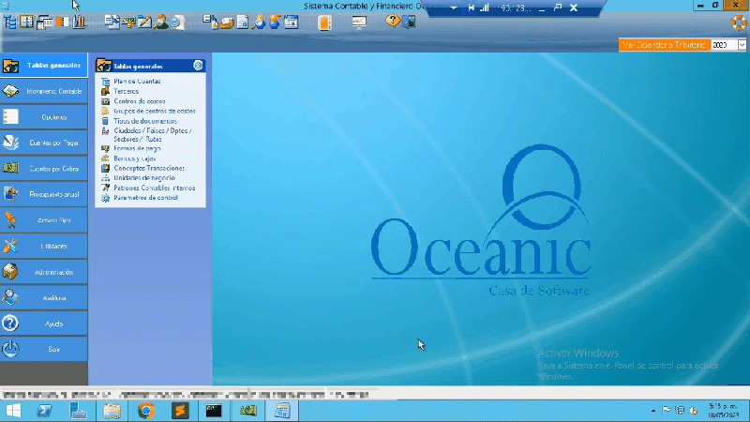This screenshot has height=422, width=750.
Task: Select Centros de costos entry
Action: 140,101
